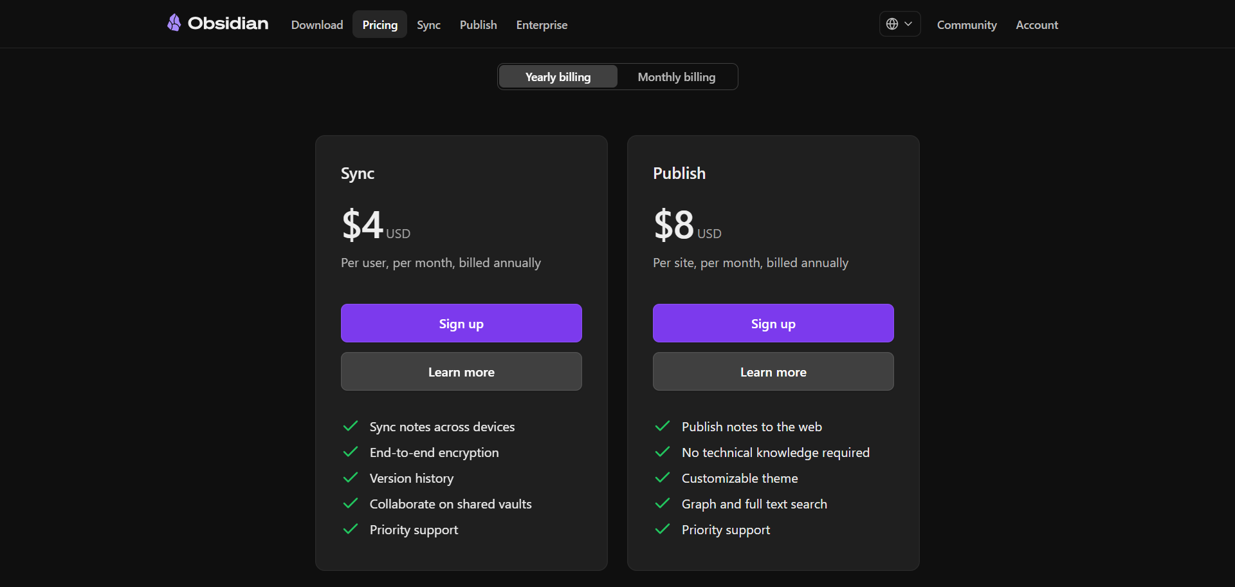Sign up for the Publish plan

(773, 323)
